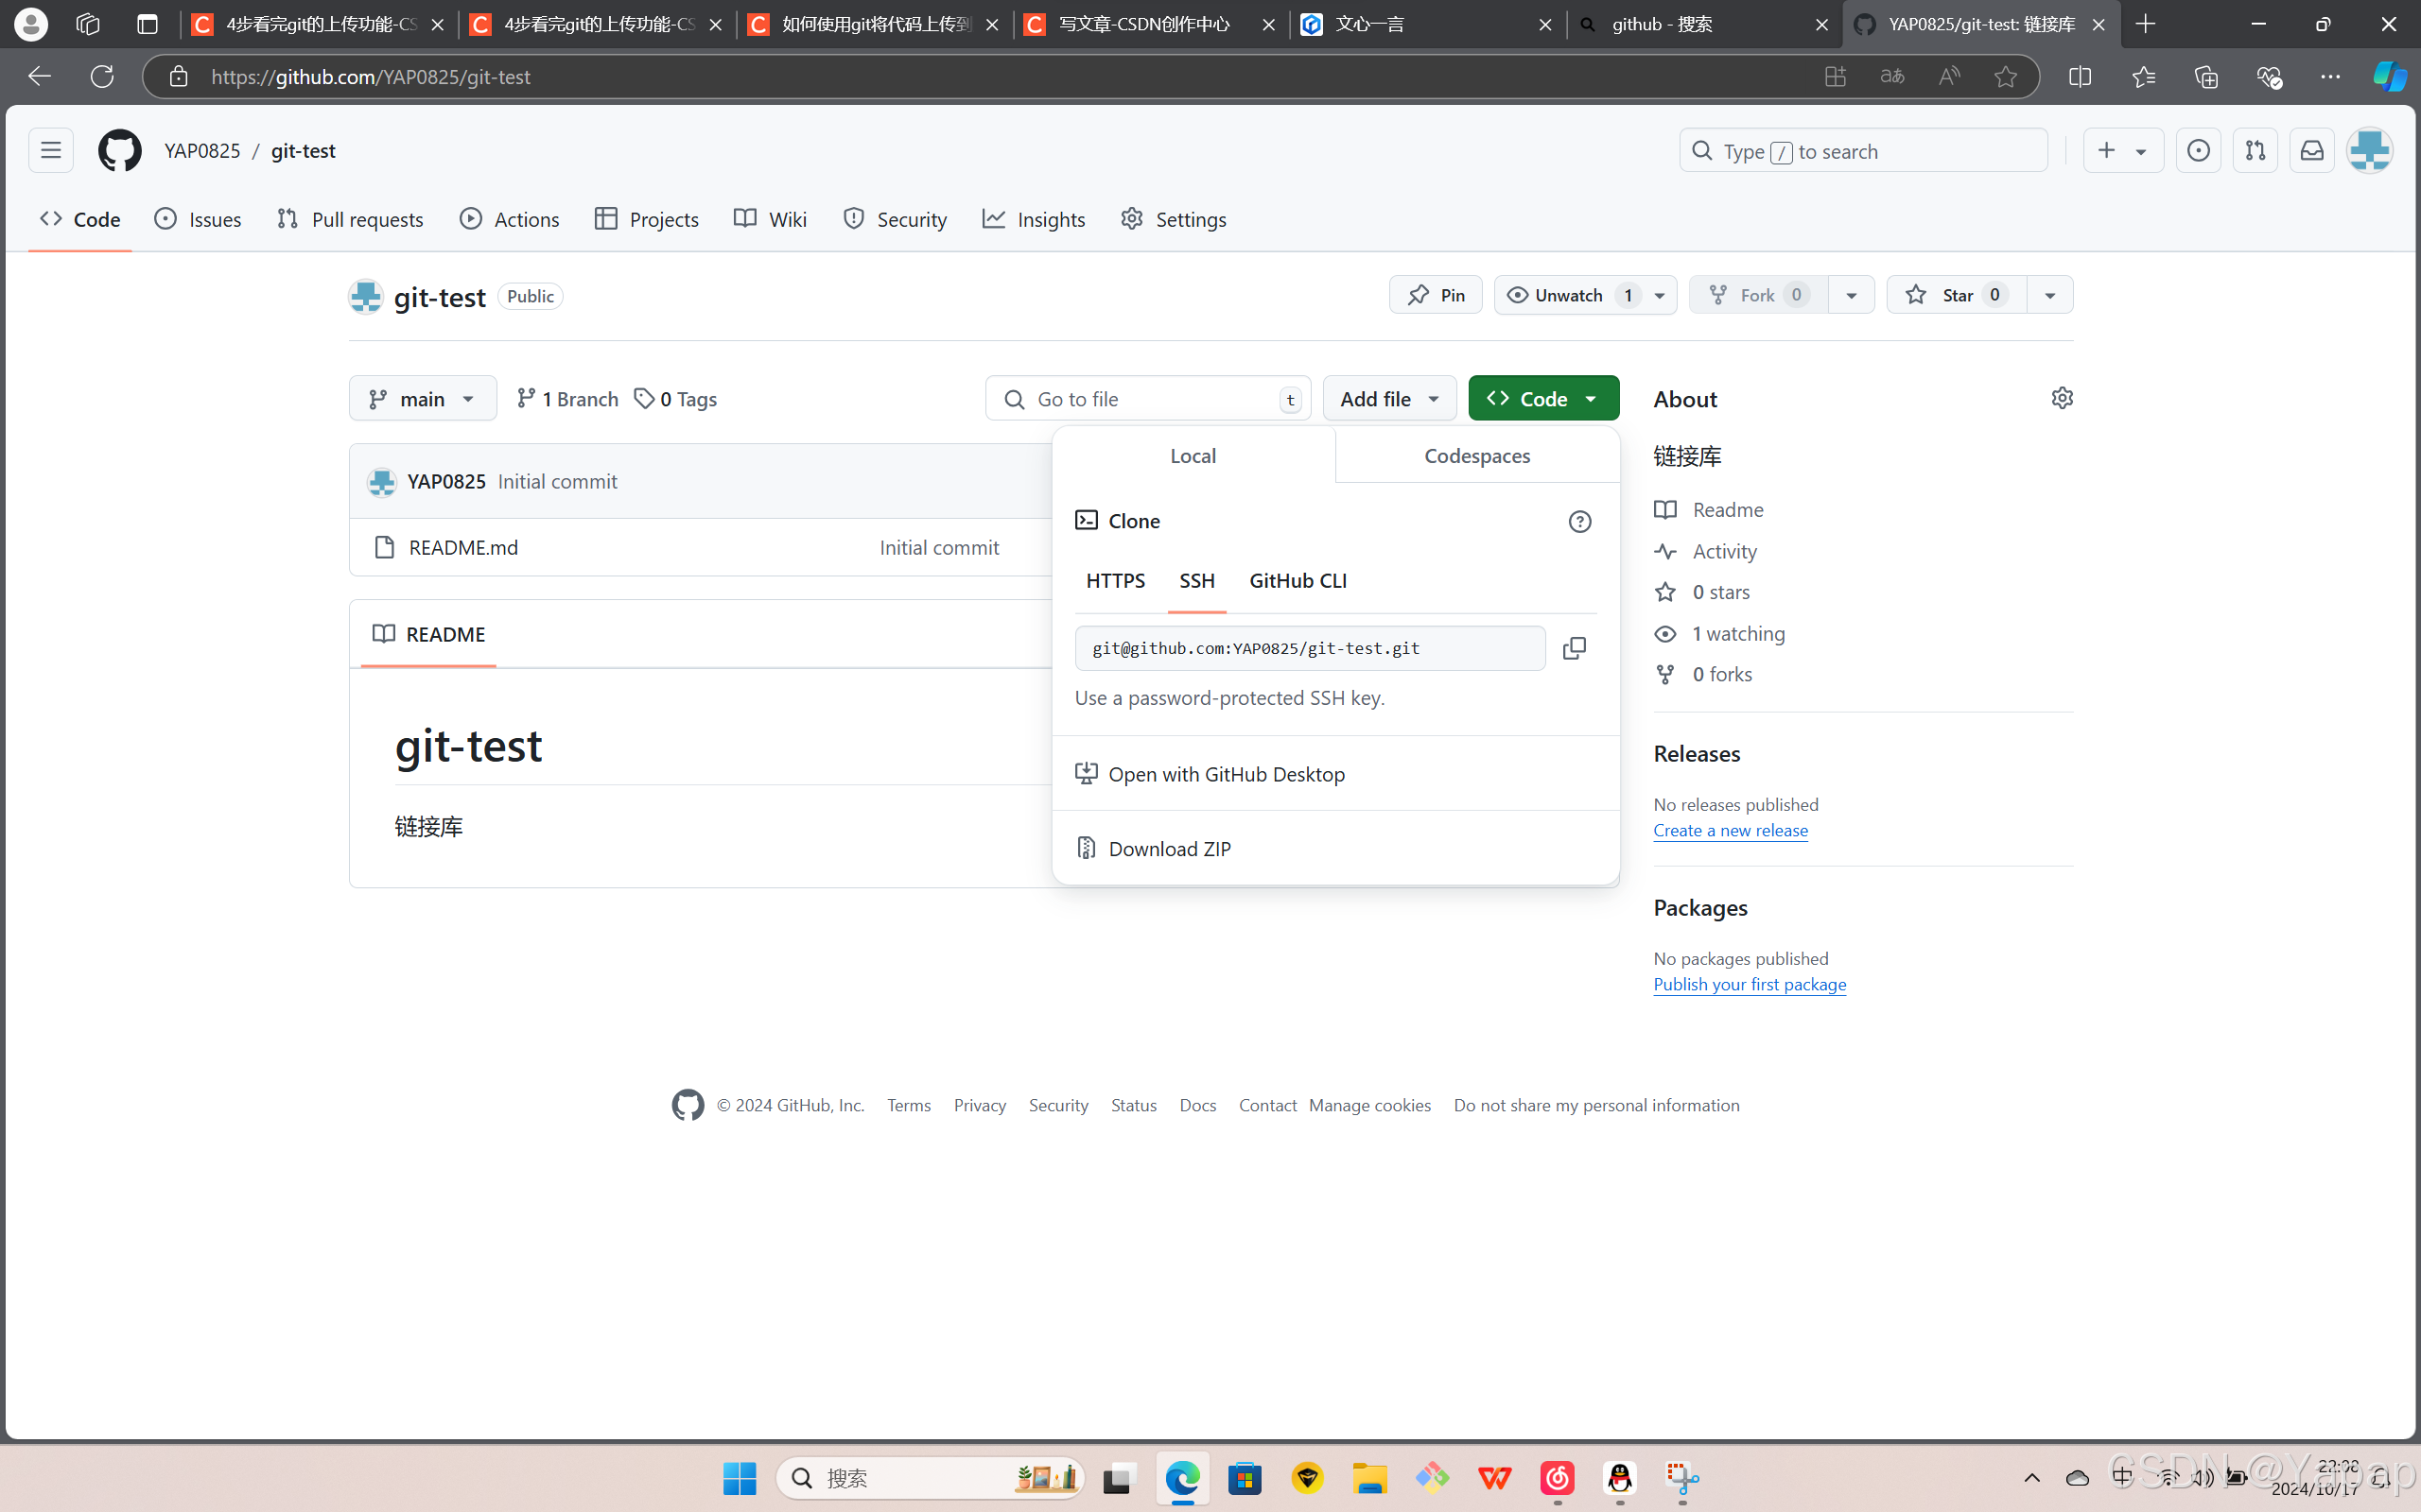Click the YAP0825 owner breadcrumb
2421x1512 pixels.
(202, 150)
